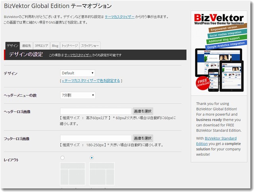Click the 'Google Analytics integration' ribbon label

226,45
